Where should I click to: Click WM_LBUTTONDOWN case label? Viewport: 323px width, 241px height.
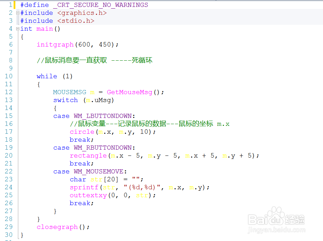103,116
